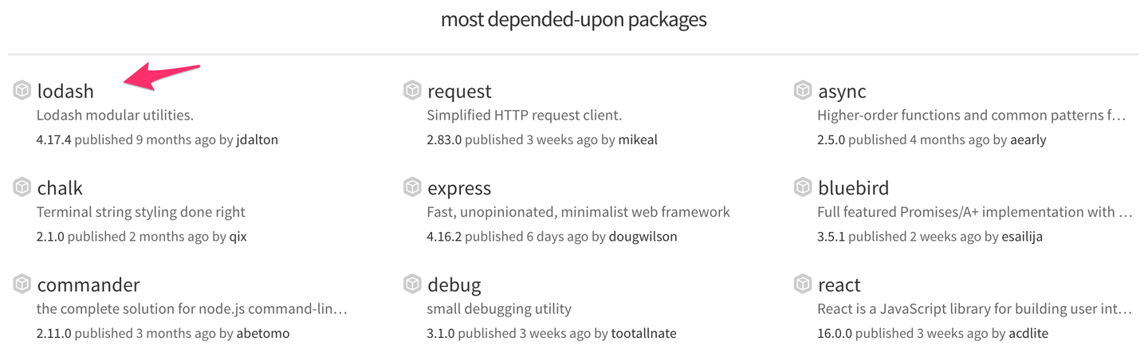Screen dimensions: 1148x357
Task: Click the package icon beside chalk
Action: tap(22, 188)
